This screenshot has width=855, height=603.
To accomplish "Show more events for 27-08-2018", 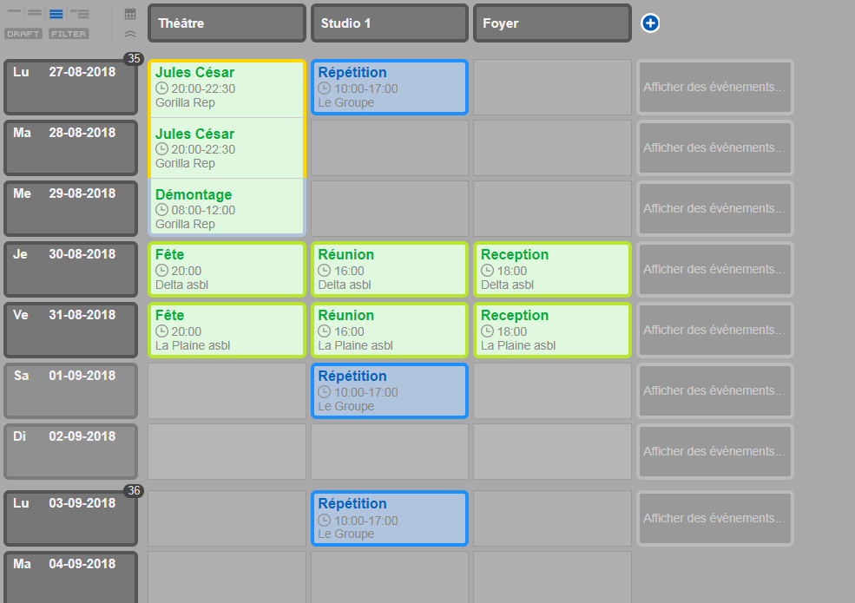I will point(714,87).
